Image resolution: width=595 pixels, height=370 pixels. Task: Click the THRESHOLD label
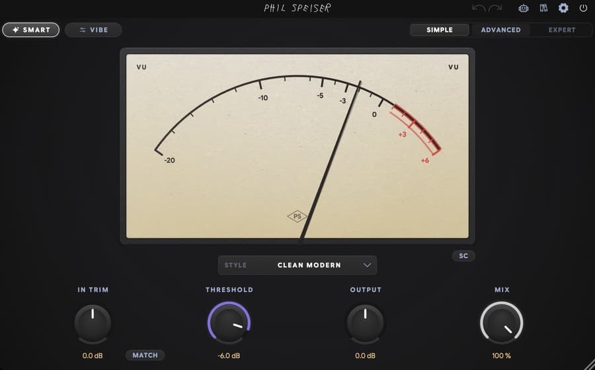click(229, 289)
